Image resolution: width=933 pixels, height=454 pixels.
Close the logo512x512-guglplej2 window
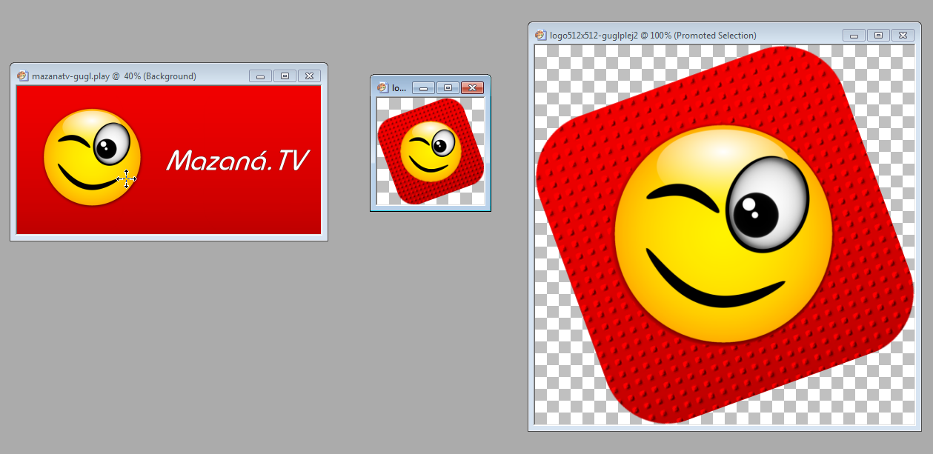[x=903, y=35]
